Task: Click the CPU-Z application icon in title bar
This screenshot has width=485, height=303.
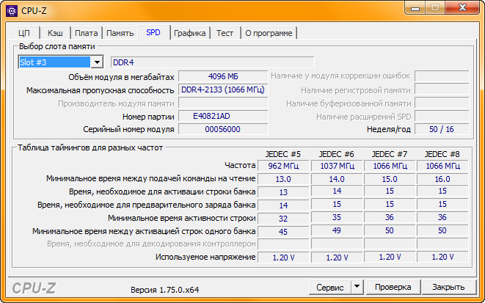Action: (x=12, y=11)
